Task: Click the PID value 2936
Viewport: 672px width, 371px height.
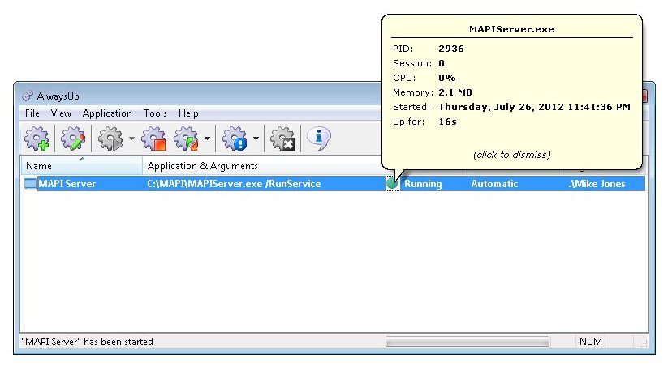Action: [451, 49]
